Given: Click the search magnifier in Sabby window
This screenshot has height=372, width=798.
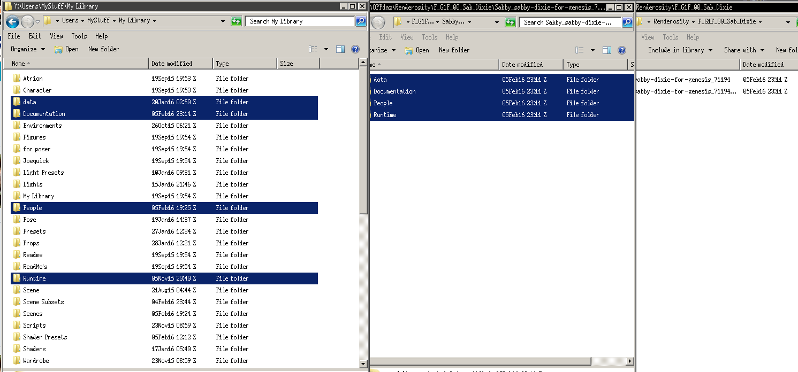Looking at the screenshot, I should pos(627,22).
